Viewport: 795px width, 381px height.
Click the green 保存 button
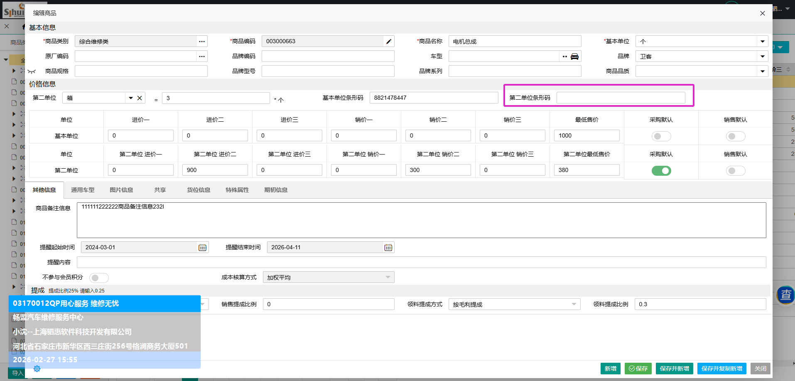click(x=638, y=369)
